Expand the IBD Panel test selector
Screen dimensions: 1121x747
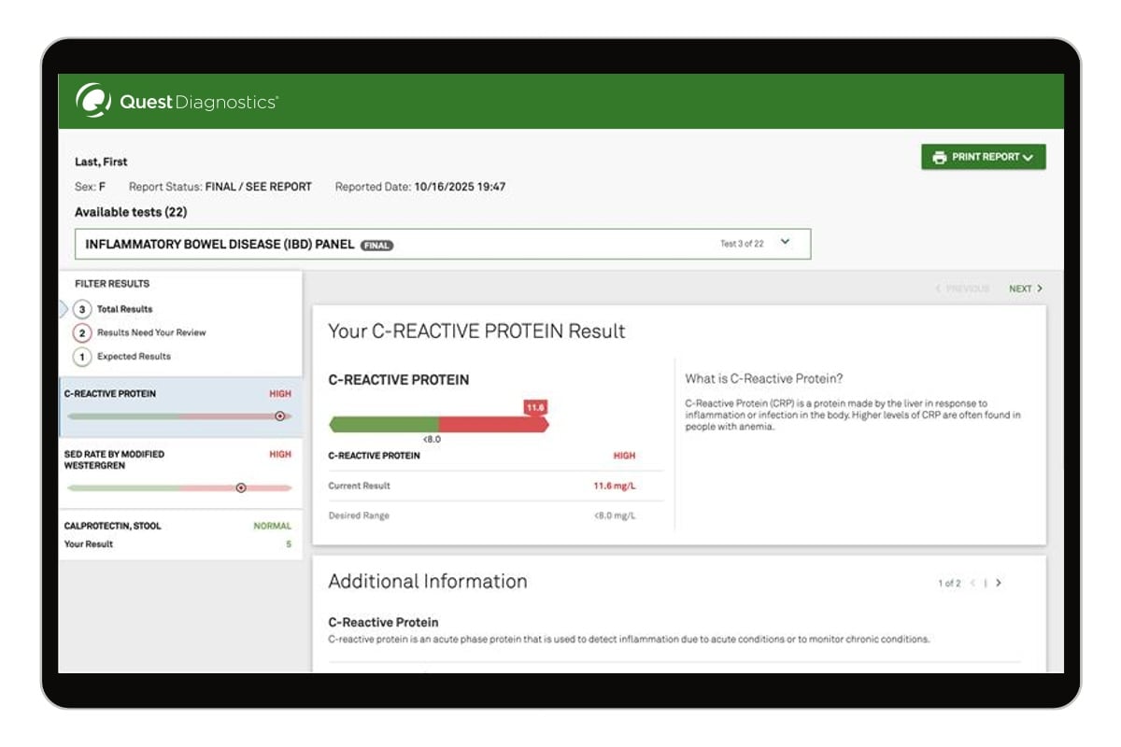pos(442,245)
